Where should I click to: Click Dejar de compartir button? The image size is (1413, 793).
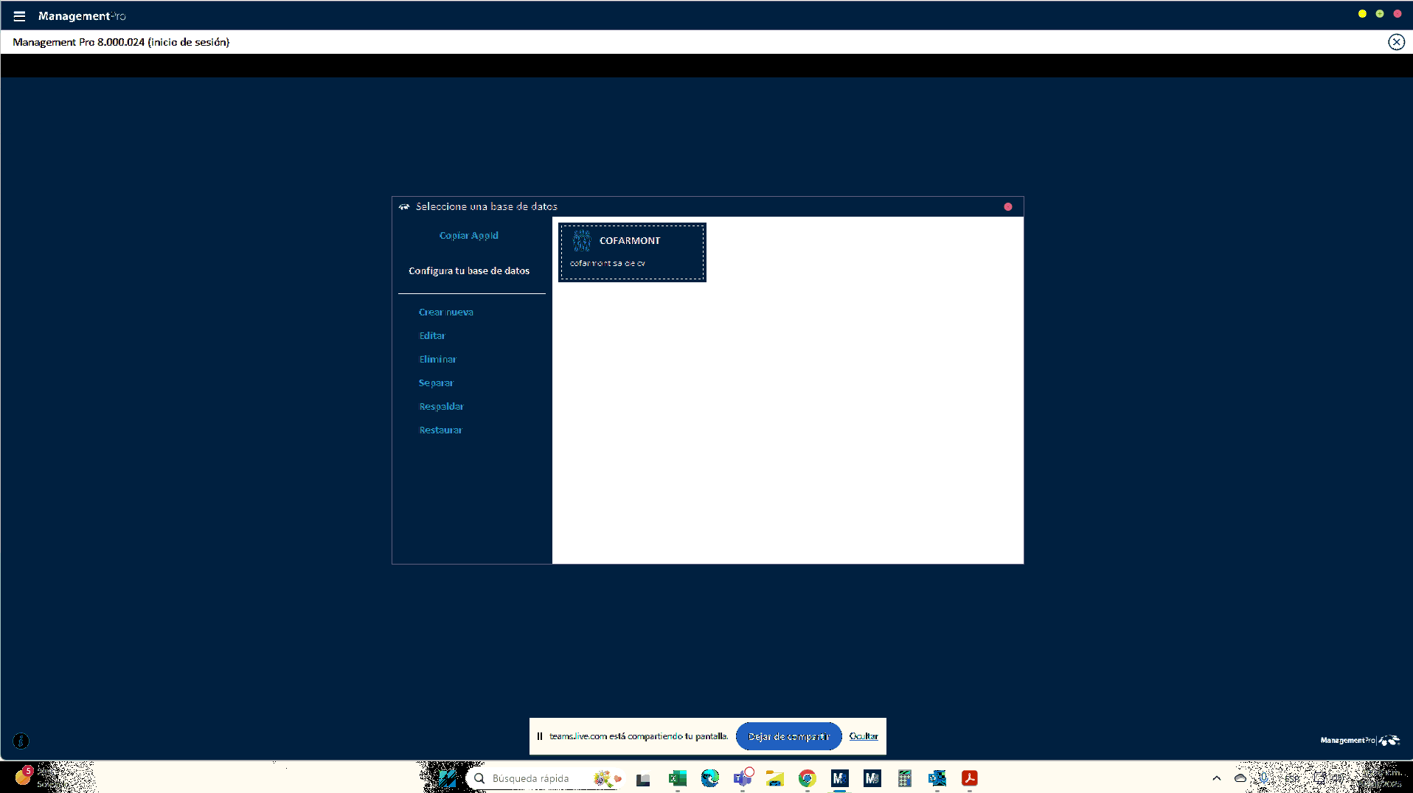pyautogui.click(x=788, y=736)
